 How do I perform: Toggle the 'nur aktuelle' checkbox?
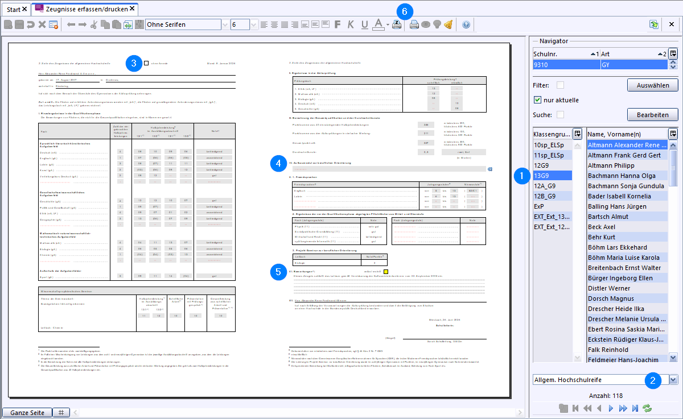538,100
